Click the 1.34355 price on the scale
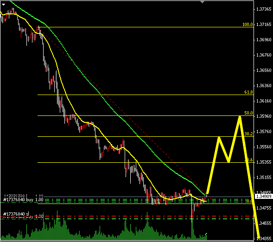Image resolution: width=273 pixels, height=242 pixels. (264, 238)
